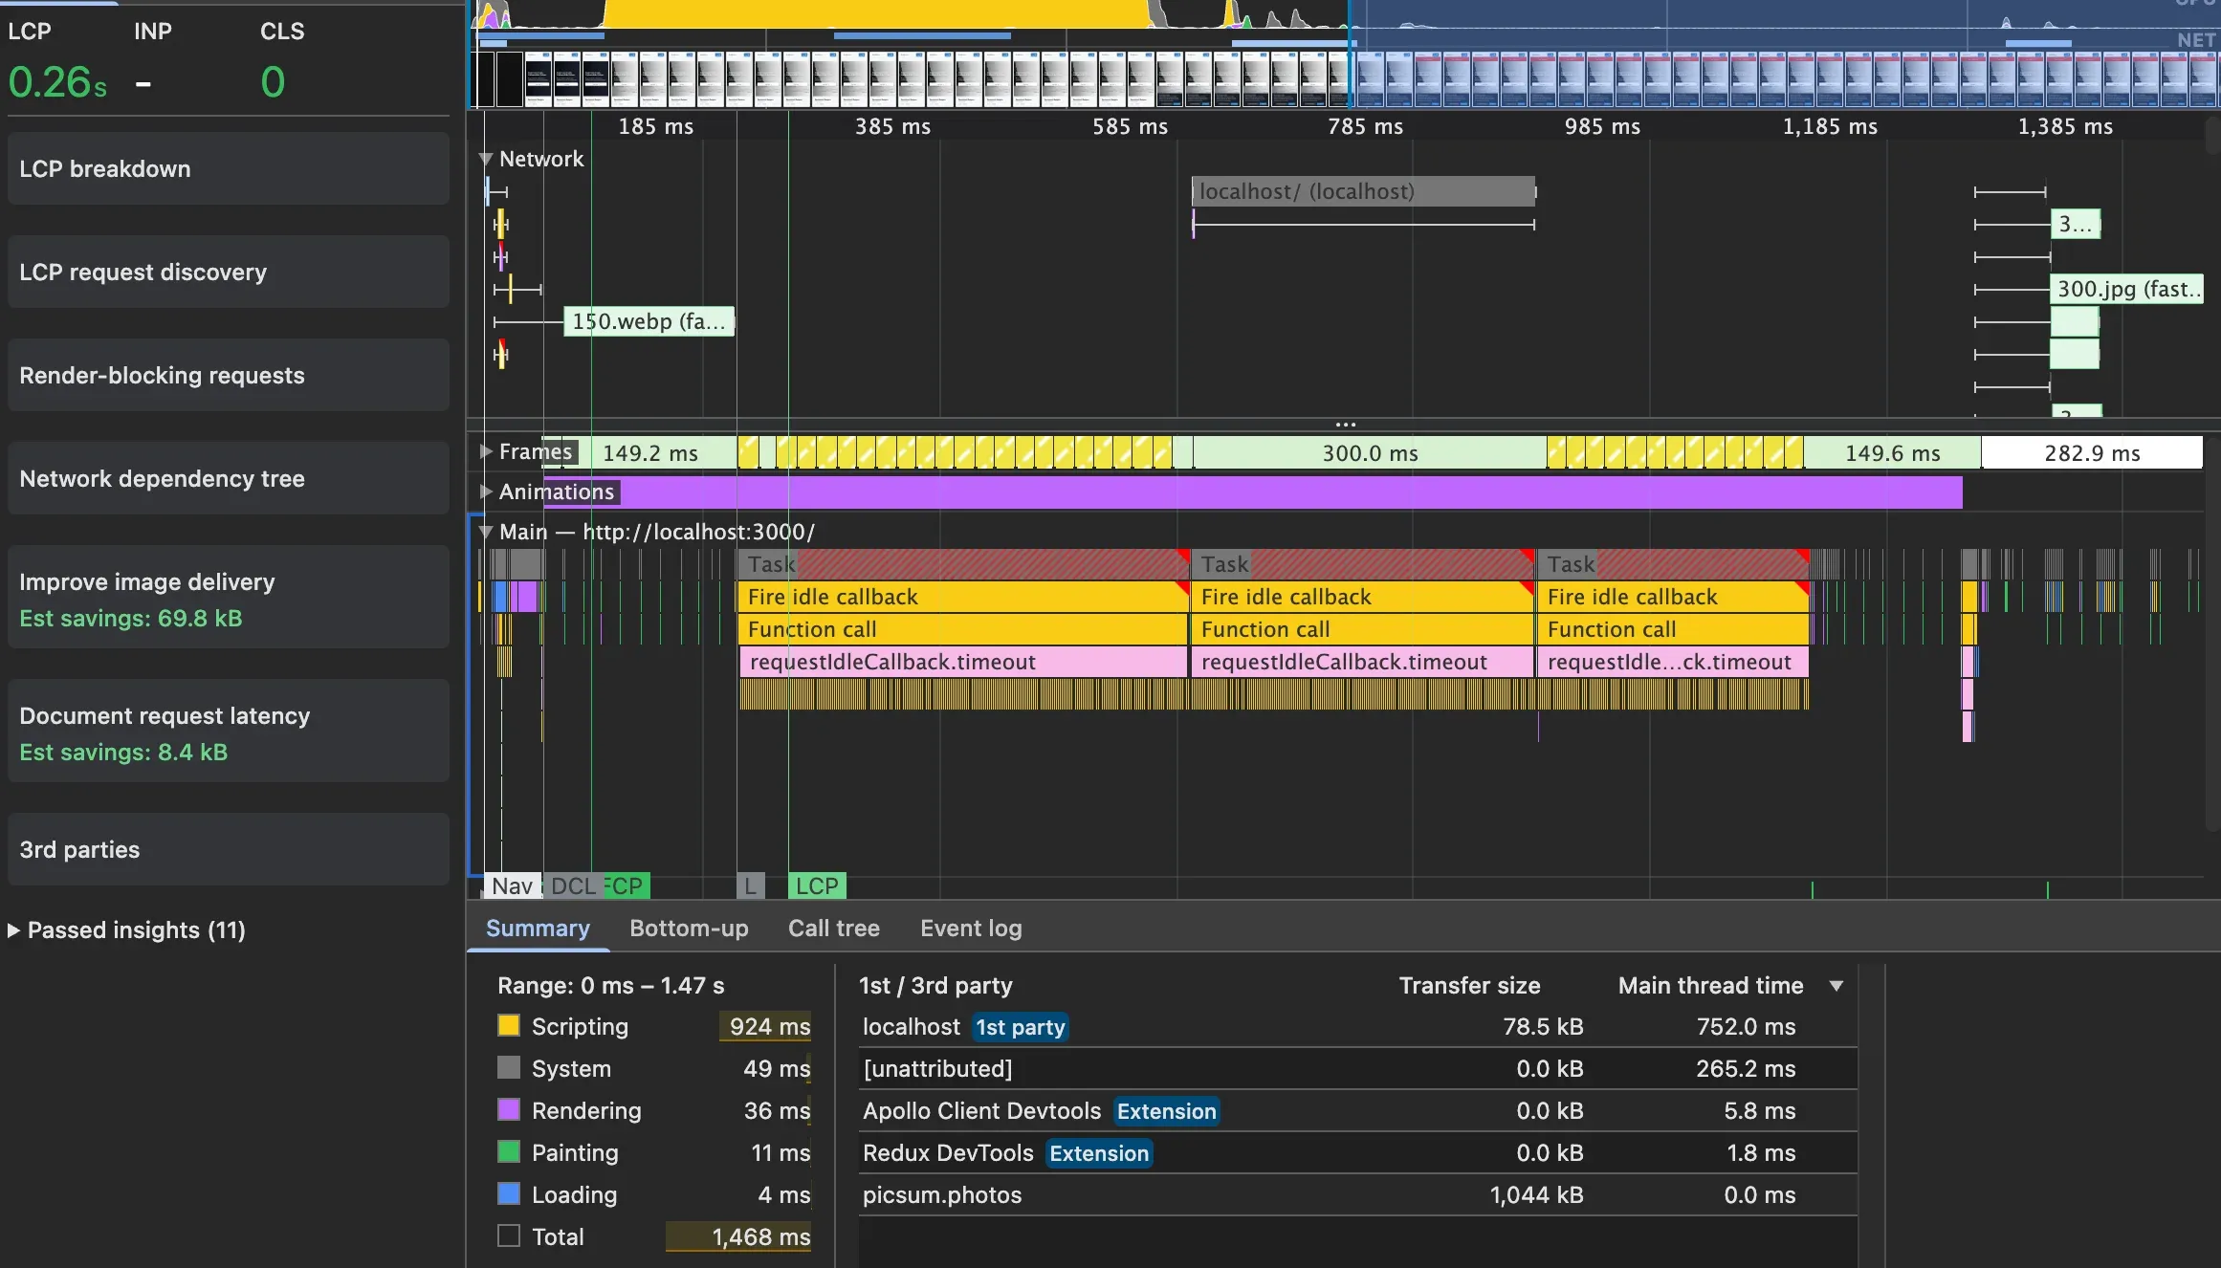2221x1268 pixels.
Task: Click the Scripting yellow color swatch
Action: [509, 1026]
